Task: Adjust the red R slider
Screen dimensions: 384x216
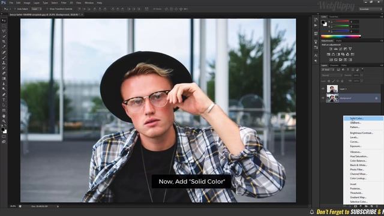Action: point(340,22)
